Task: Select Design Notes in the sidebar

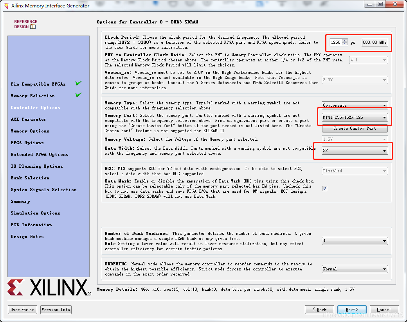Action: pyautogui.click(x=27, y=236)
